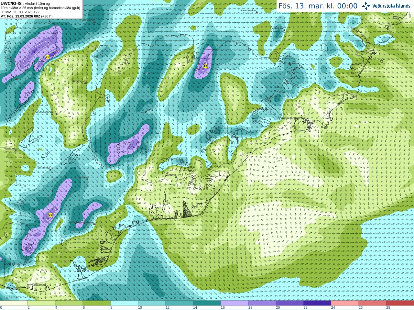Pick the red above-28 m/s legend swatch
The height and width of the screenshot is (310, 414).
tap(400, 303)
